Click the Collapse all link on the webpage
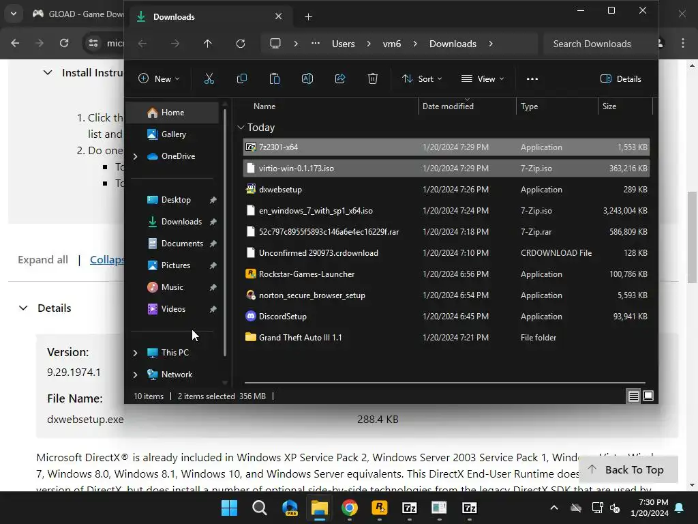 (x=107, y=260)
